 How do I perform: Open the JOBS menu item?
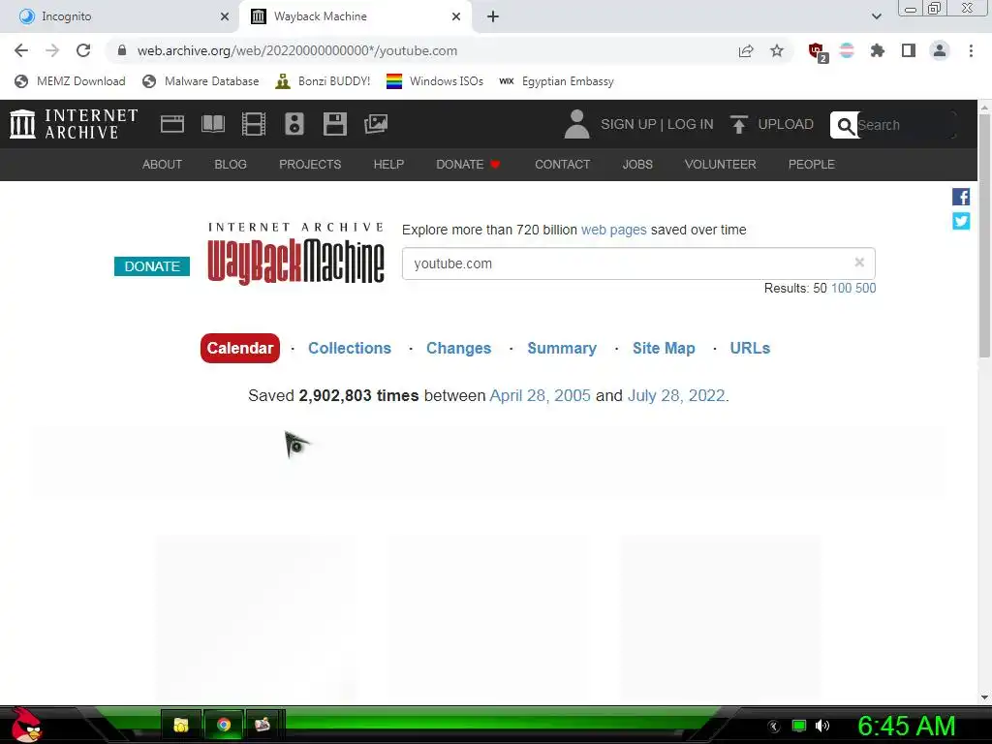(x=637, y=165)
